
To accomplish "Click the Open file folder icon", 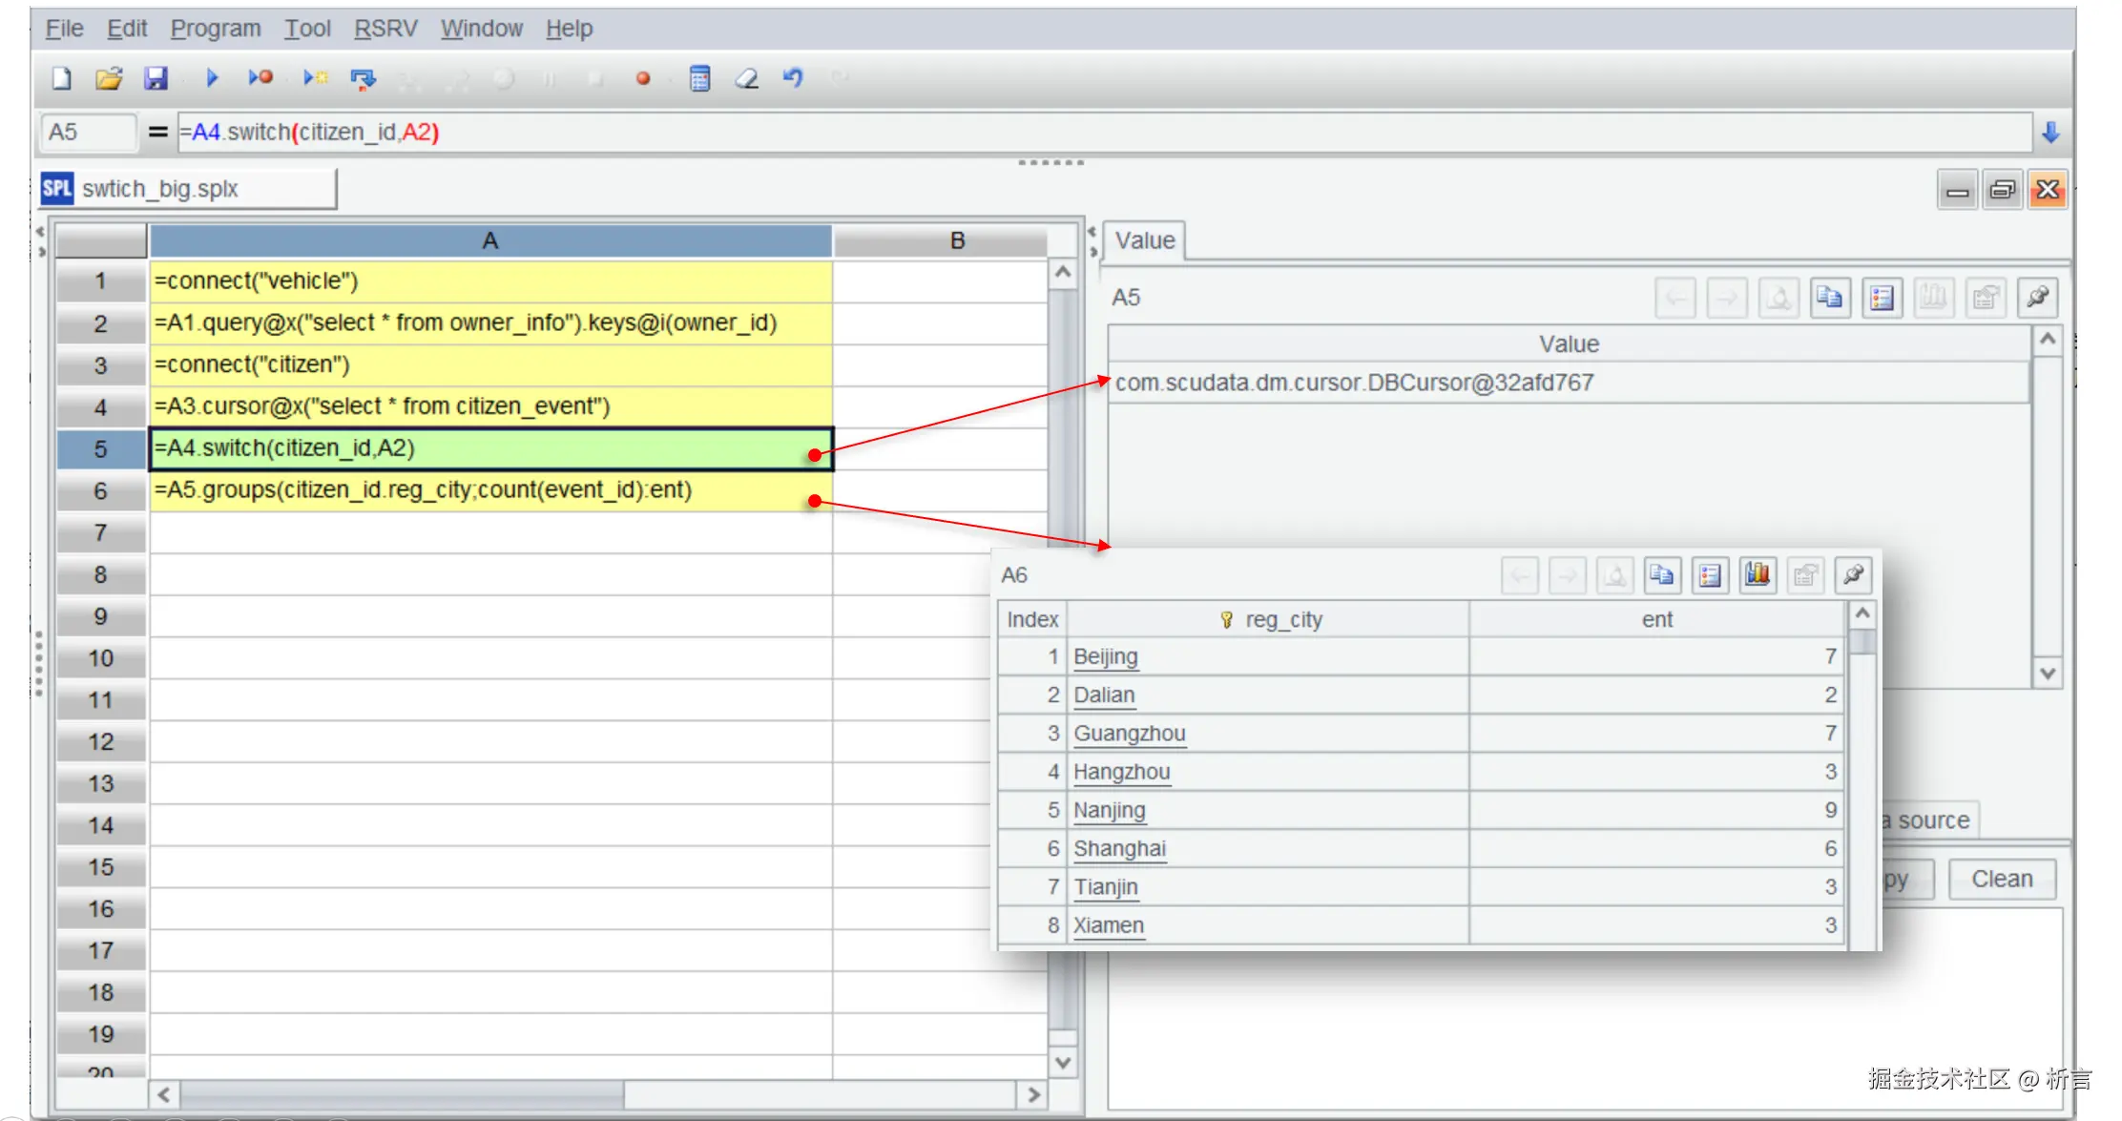I will coord(109,78).
